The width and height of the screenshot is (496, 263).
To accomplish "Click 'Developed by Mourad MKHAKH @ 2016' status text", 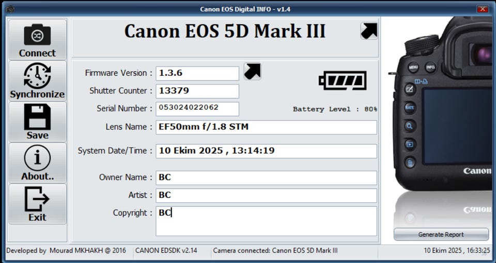I will pyautogui.click(x=66, y=251).
